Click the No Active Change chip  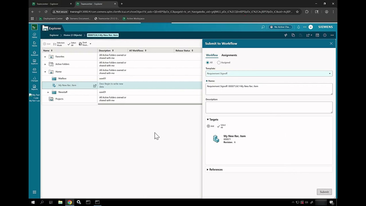pyautogui.click(x=280, y=27)
